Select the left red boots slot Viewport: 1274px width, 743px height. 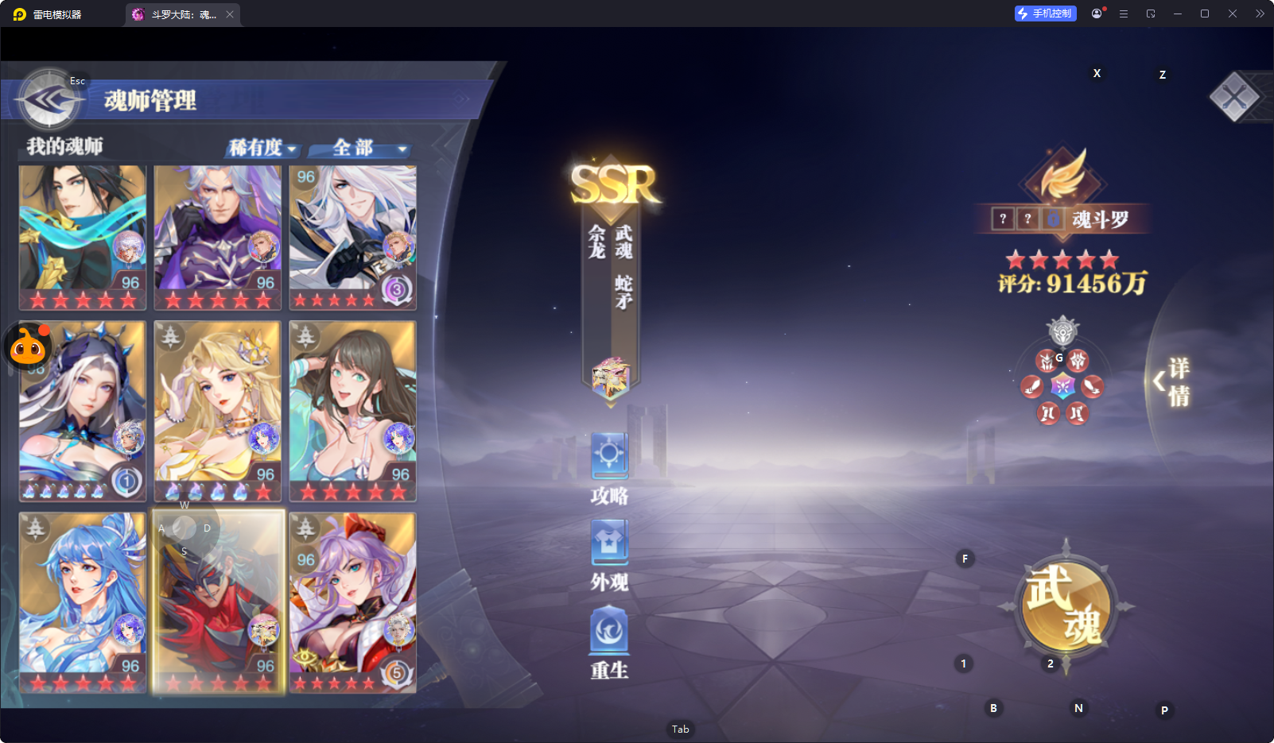1048,413
